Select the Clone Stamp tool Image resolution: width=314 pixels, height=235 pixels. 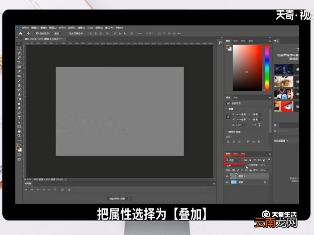pyautogui.click(x=19, y=85)
